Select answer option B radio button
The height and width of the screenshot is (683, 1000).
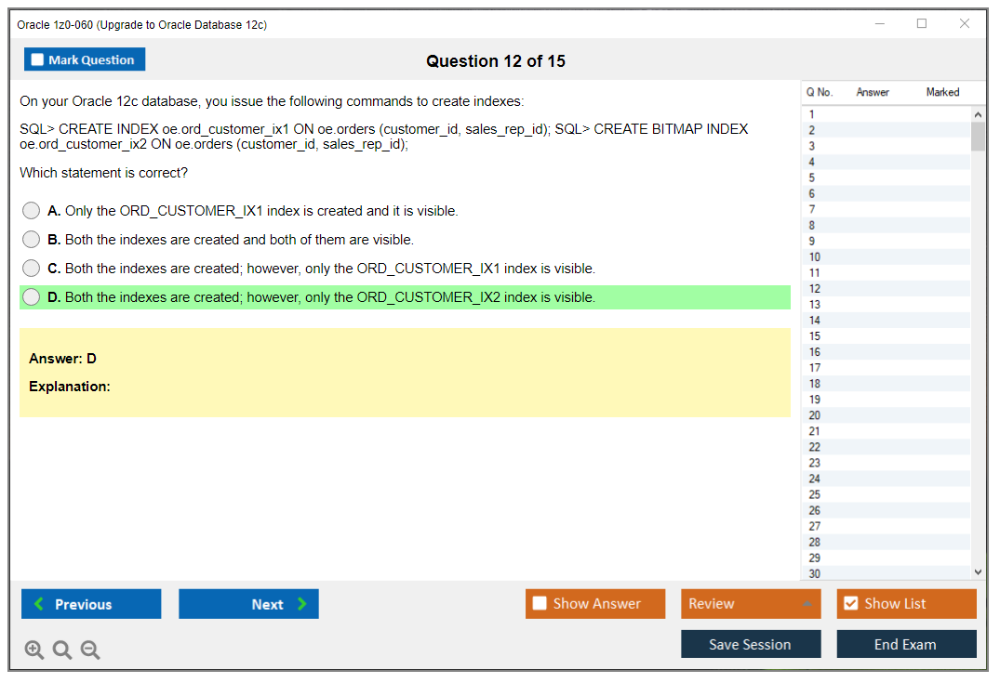tap(31, 239)
